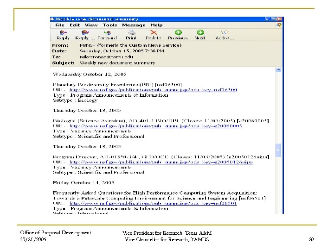
Task: Open the File menu
Action: [60, 25]
